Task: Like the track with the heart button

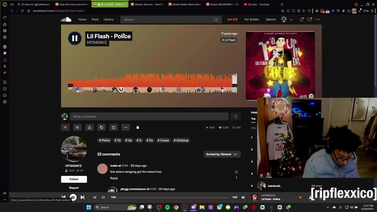Action: click(65, 127)
